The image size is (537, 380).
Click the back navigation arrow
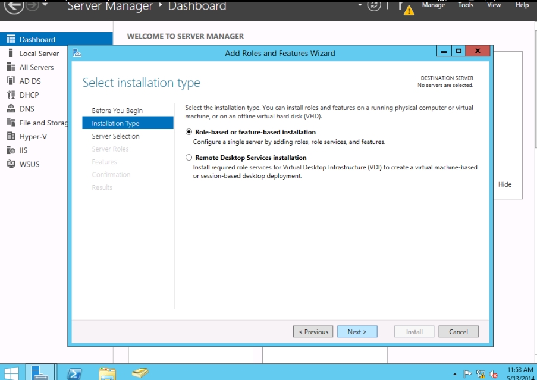tap(14, 6)
